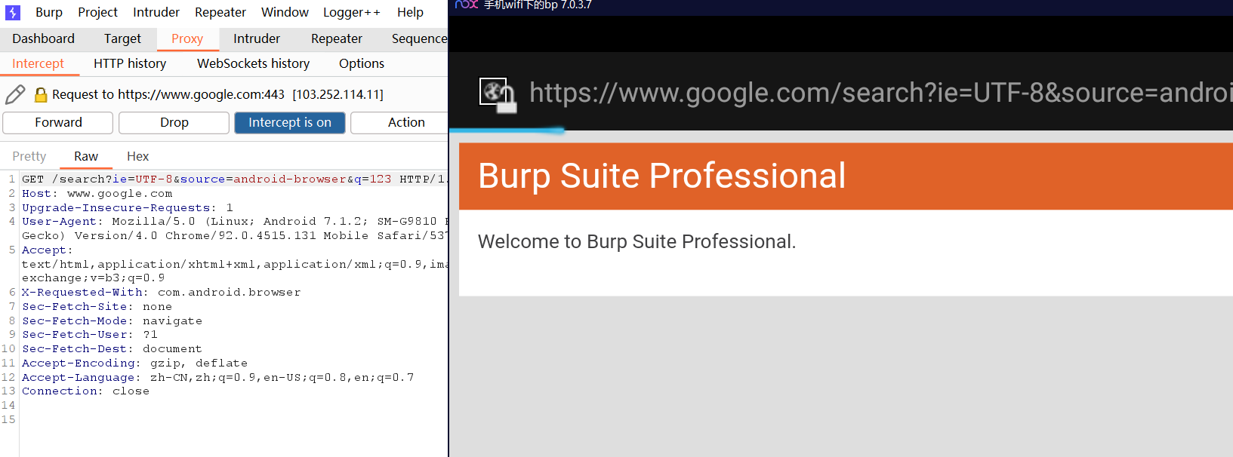Click the Sec-Fetch-User header line
Image resolution: width=1233 pixels, height=457 pixels.
[90, 335]
